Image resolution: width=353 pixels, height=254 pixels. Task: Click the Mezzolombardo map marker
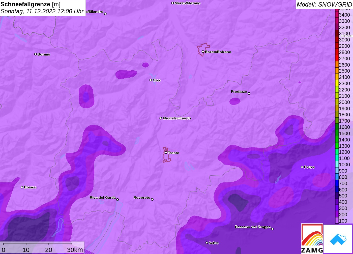click(161, 118)
